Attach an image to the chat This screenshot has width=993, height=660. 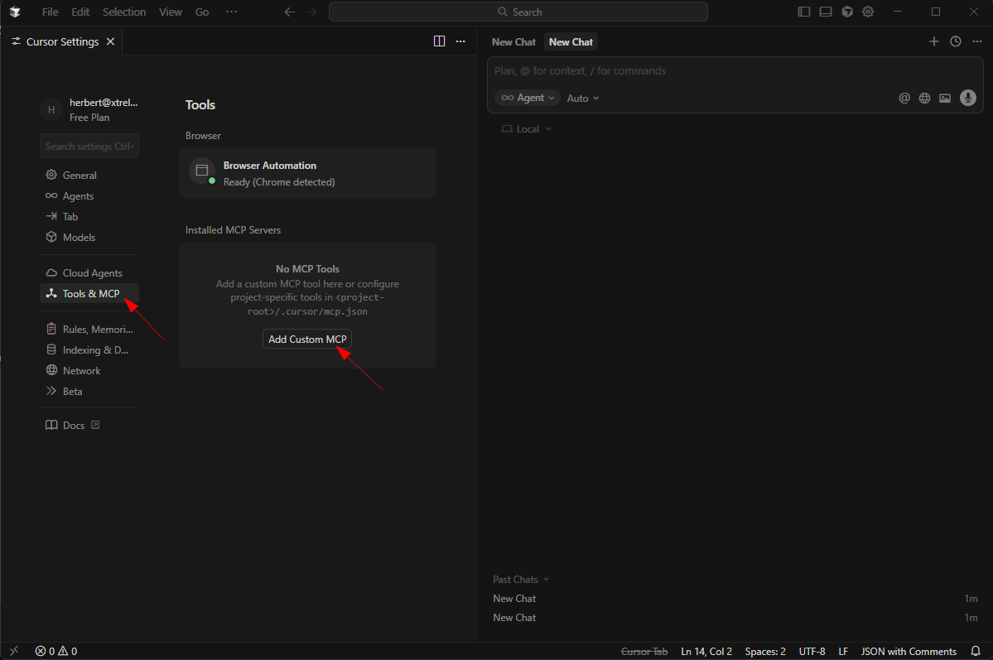click(945, 98)
